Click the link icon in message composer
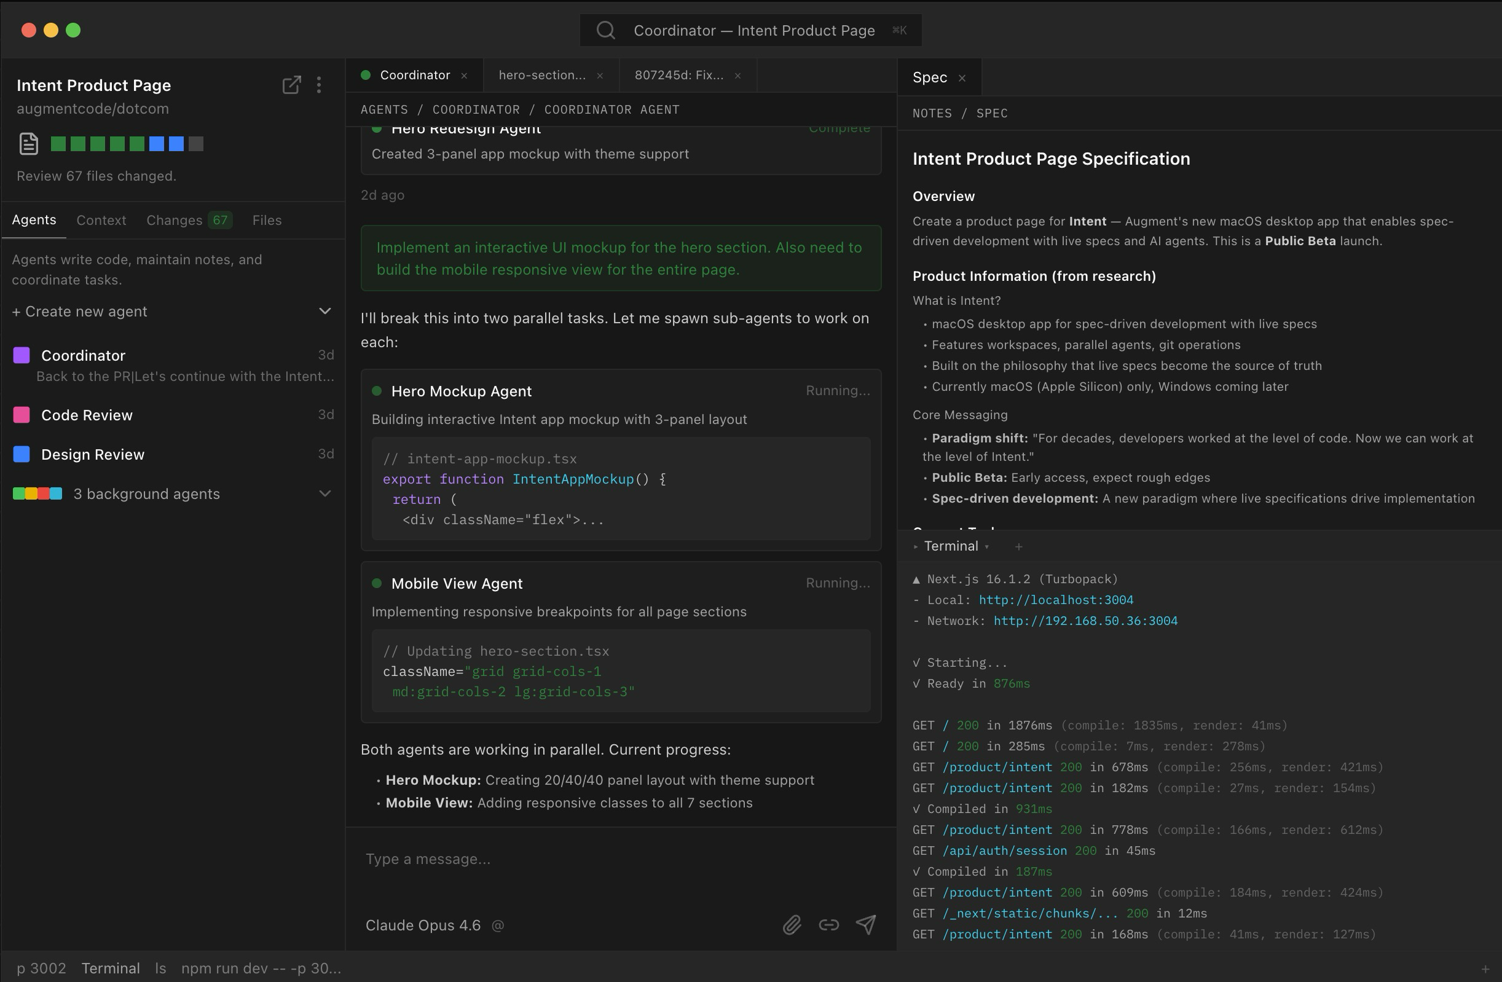This screenshot has height=982, width=1502. coord(828,925)
